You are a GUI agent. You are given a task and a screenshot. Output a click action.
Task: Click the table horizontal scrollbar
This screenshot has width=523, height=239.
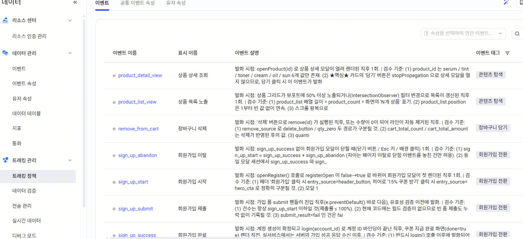(242, 238)
